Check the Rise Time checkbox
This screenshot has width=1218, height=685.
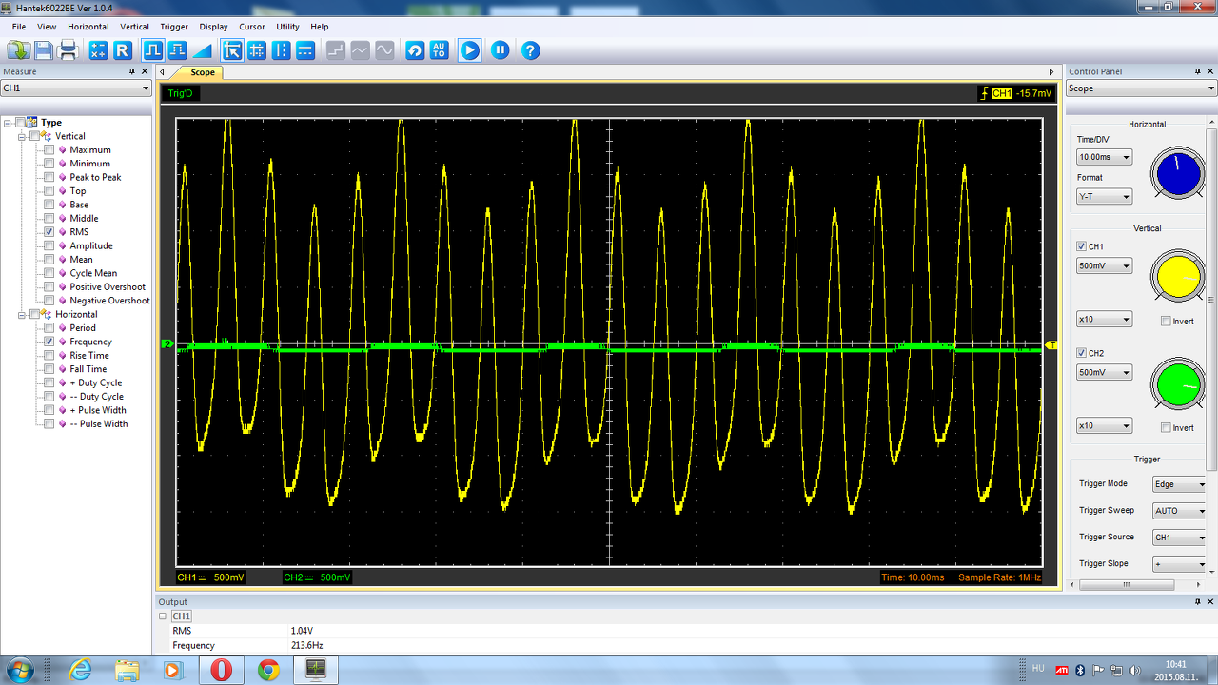49,356
